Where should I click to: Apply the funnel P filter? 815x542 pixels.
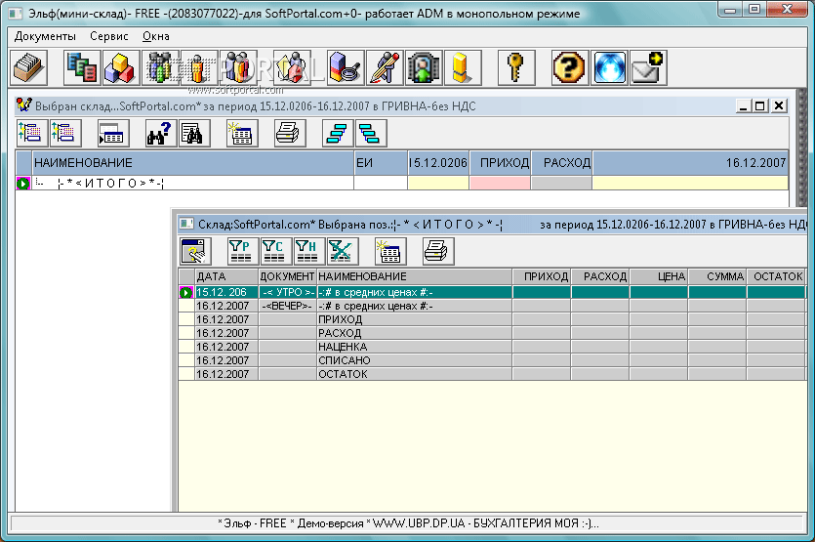[x=243, y=251]
